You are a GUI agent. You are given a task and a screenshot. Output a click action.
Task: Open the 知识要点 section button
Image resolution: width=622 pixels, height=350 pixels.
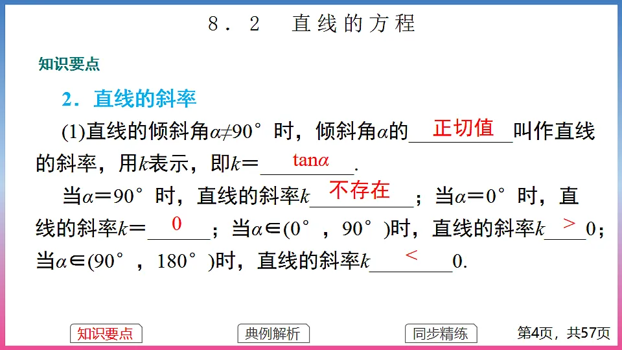(106, 333)
